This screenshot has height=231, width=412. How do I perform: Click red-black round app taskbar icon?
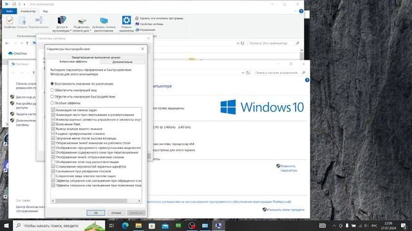192,225
